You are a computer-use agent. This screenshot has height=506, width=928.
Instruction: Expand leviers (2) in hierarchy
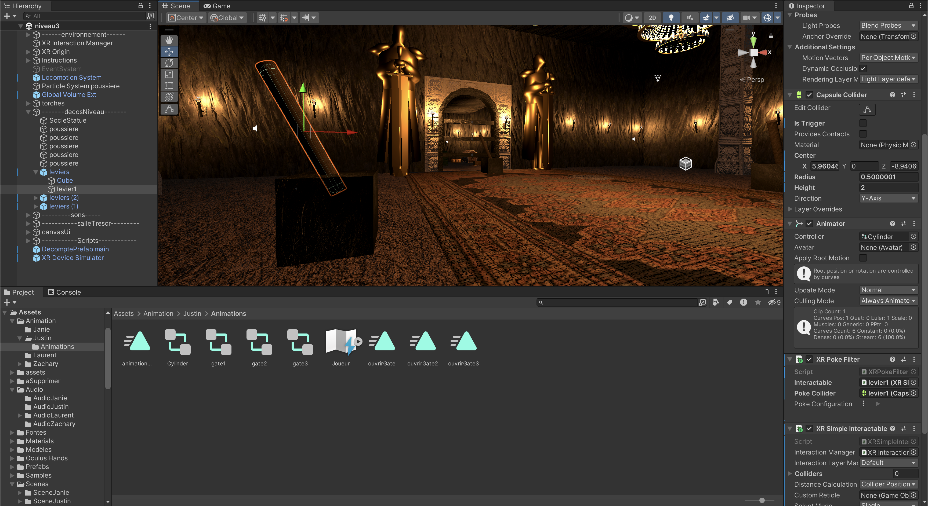point(36,197)
